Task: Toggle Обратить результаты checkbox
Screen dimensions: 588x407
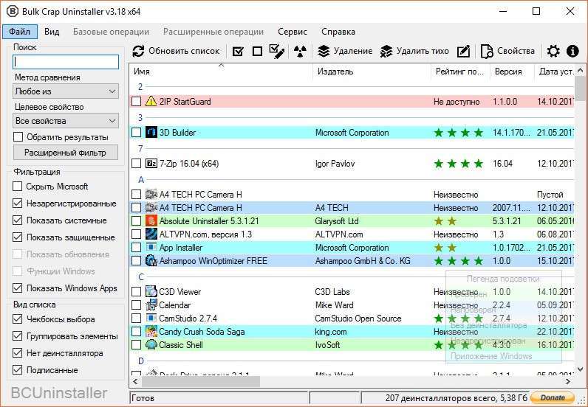Action: (18, 136)
